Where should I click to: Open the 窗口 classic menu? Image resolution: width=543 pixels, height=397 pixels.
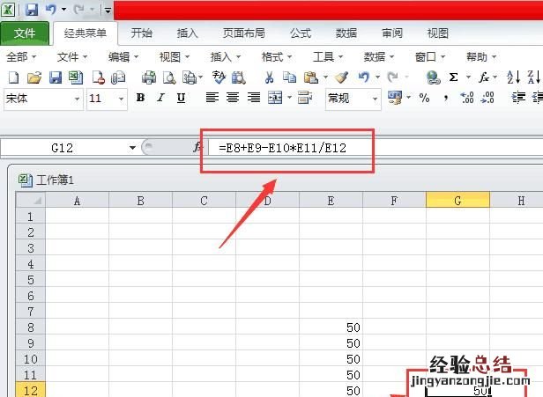(430, 56)
